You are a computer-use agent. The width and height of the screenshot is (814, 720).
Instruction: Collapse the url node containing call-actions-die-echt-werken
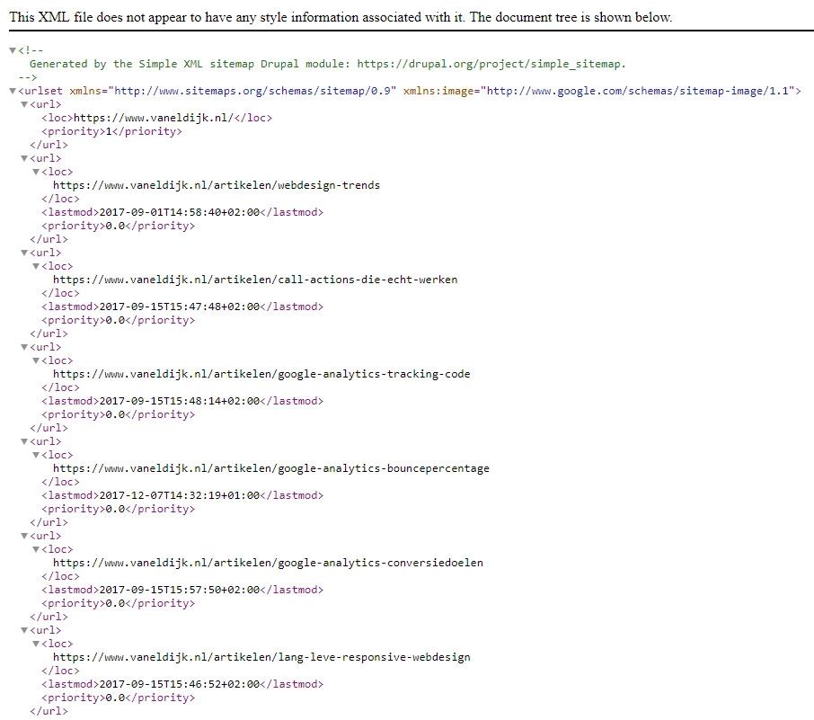[x=24, y=253]
